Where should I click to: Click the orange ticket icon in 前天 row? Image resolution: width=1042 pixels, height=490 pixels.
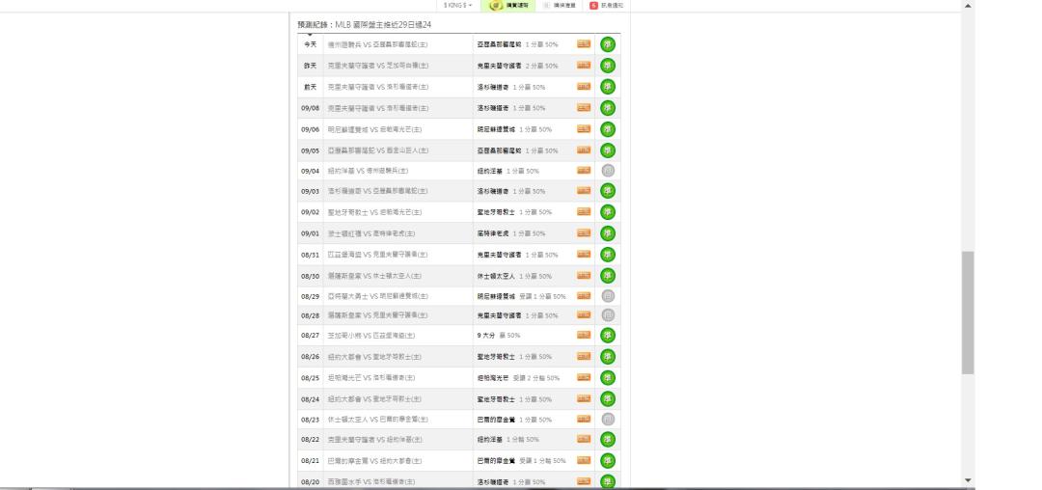tap(584, 86)
